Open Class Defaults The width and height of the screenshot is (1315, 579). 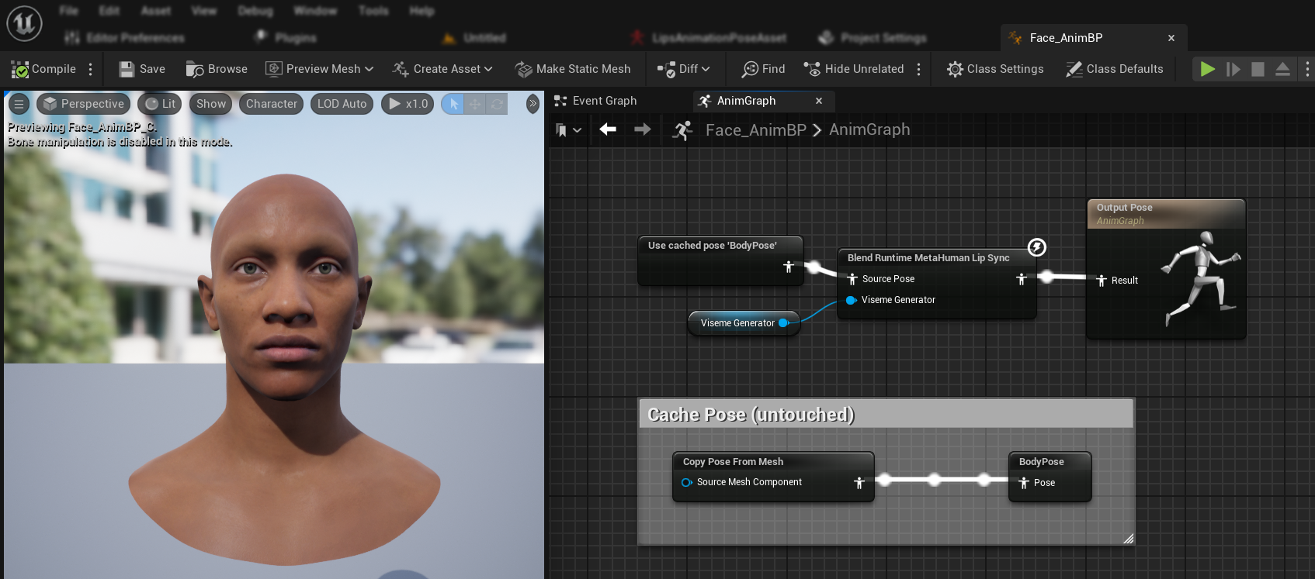pos(1115,69)
